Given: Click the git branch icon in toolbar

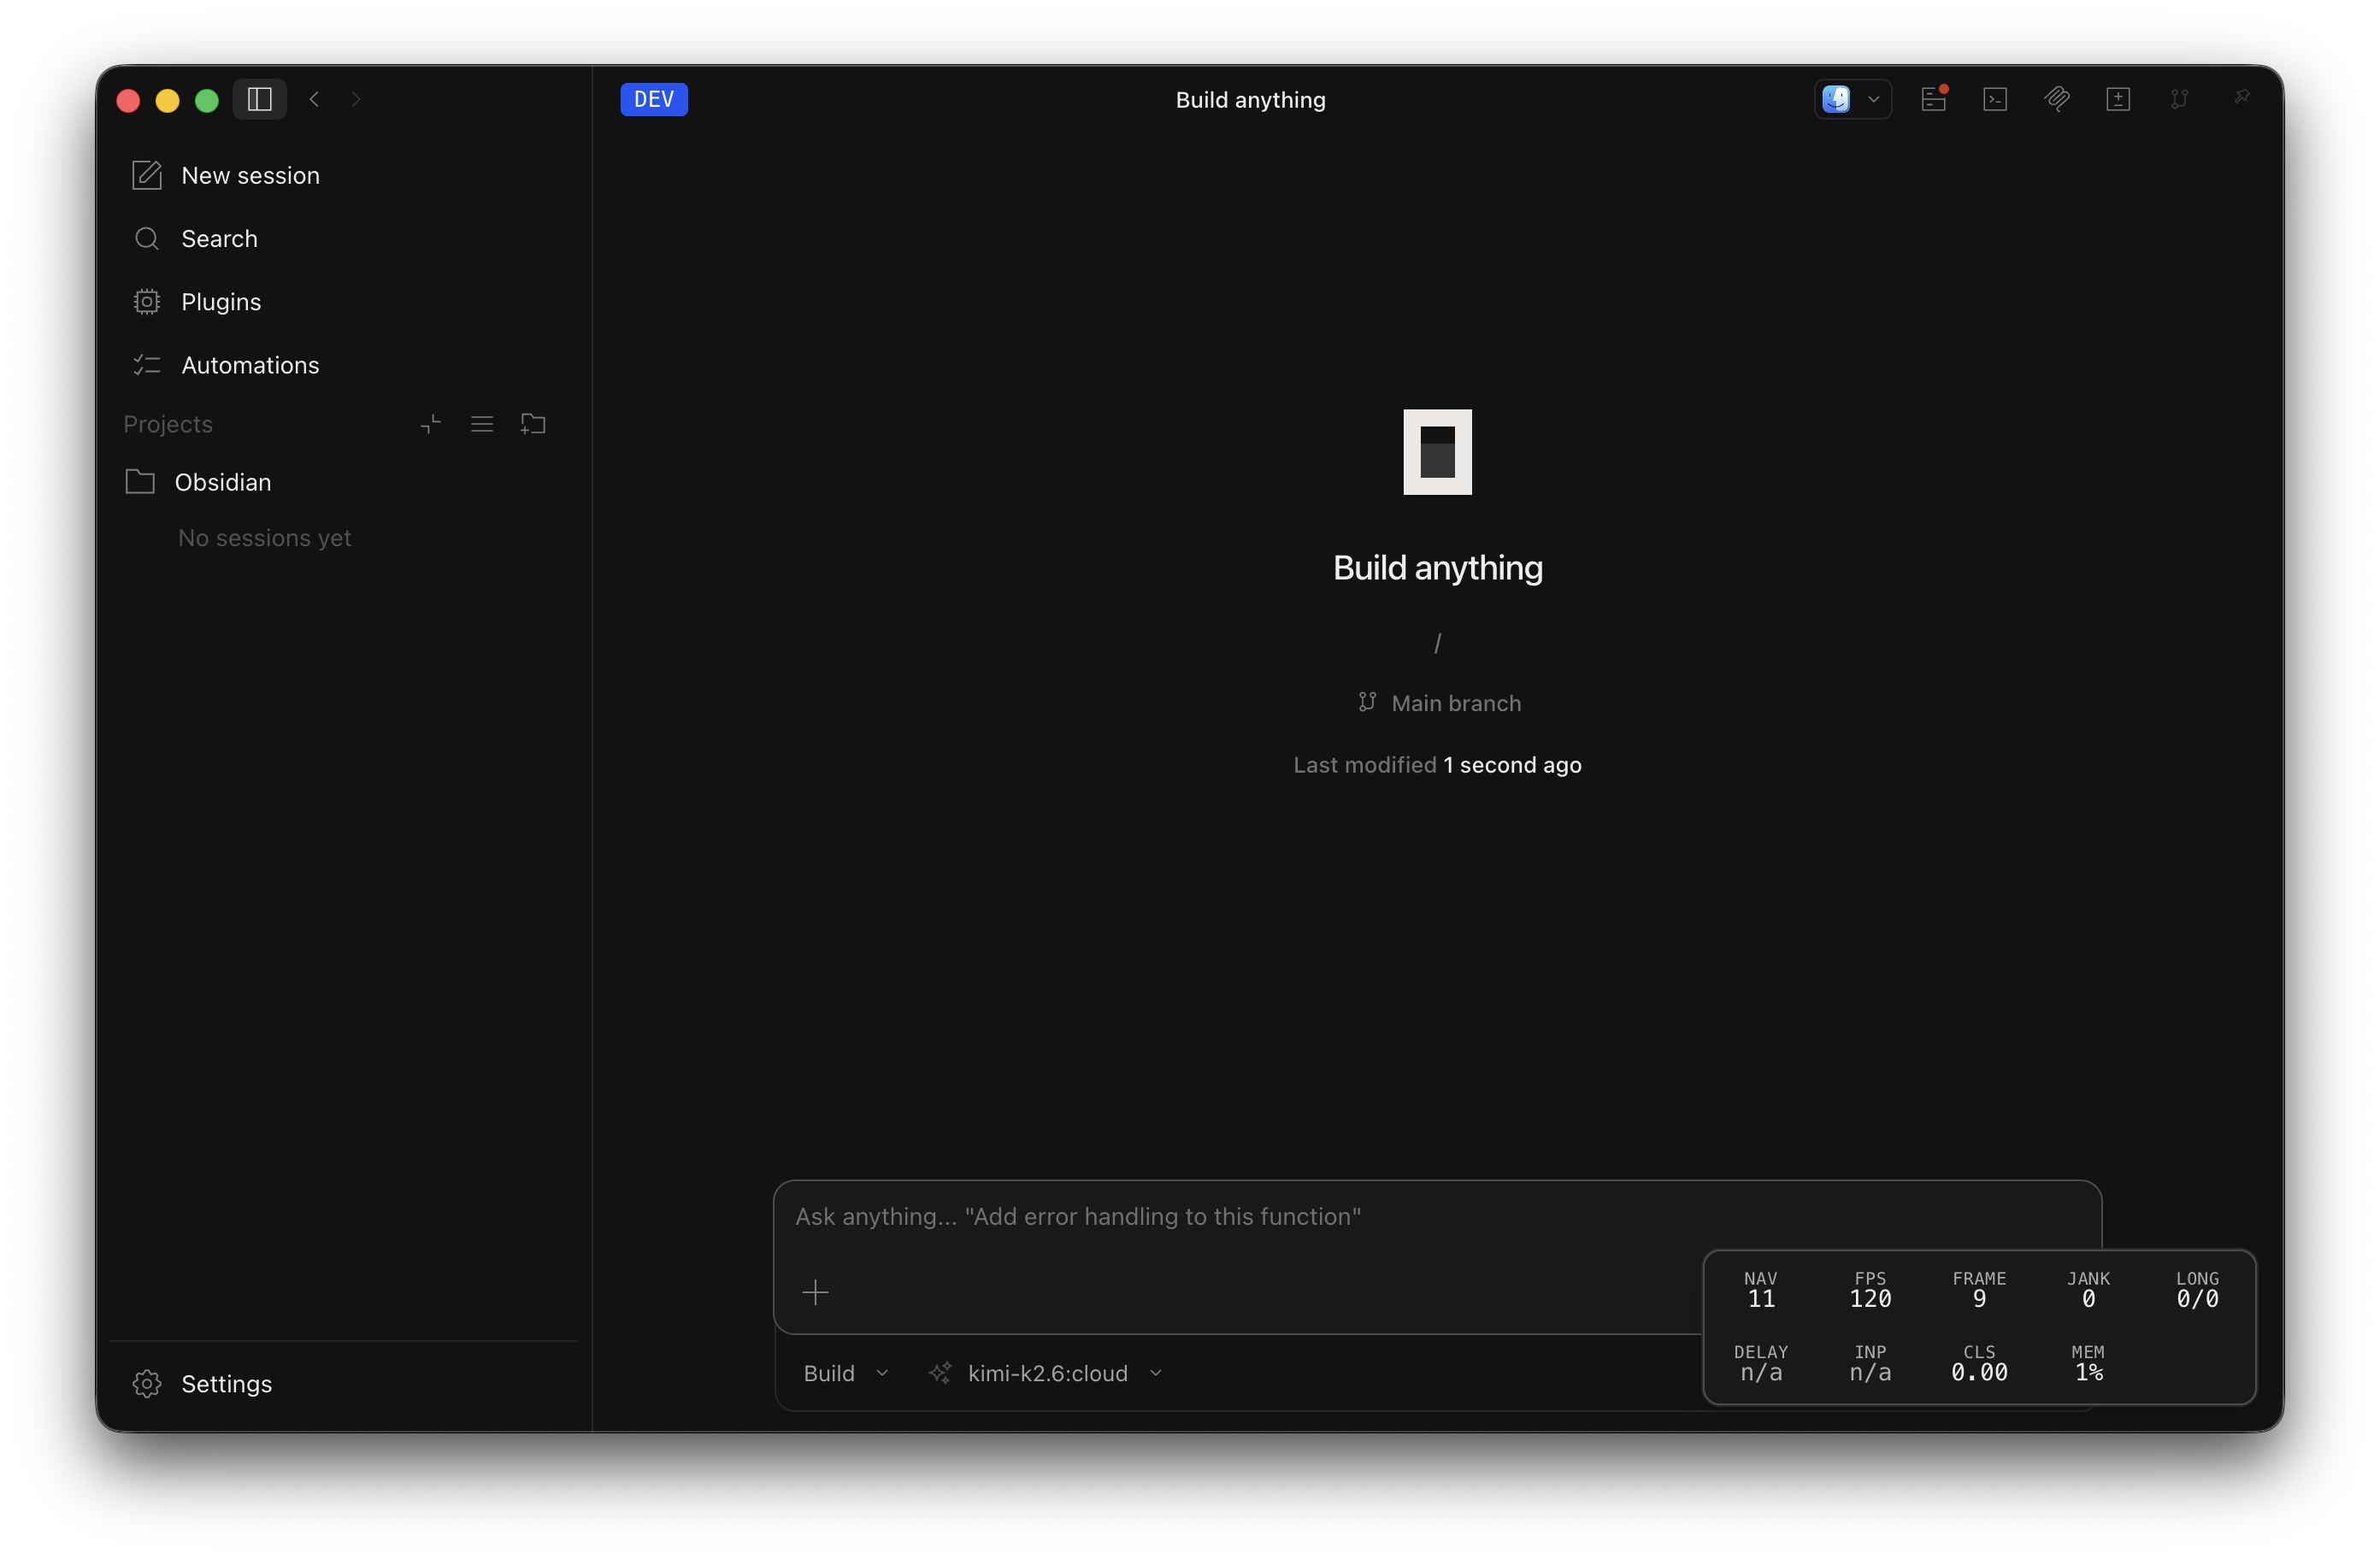Looking at the screenshot, I should 2180,99.
